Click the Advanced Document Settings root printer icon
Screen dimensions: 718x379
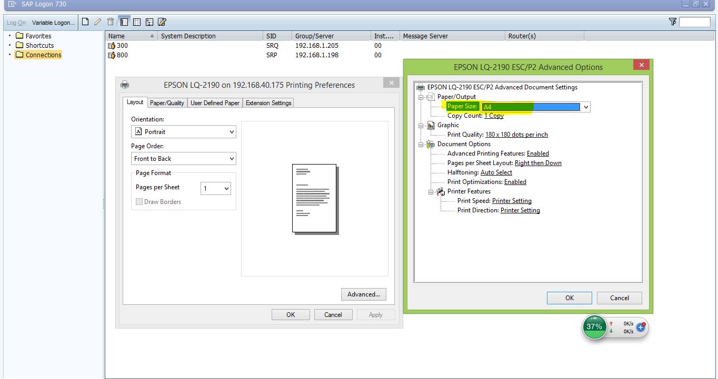pyautogui.click(x=421, y=87)
